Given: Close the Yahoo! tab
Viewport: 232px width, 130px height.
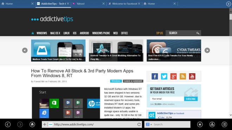Looking at the screenshot, I should coord(103,4).
